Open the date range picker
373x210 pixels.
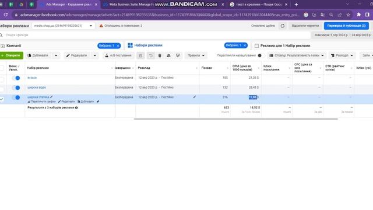point(342,35)
